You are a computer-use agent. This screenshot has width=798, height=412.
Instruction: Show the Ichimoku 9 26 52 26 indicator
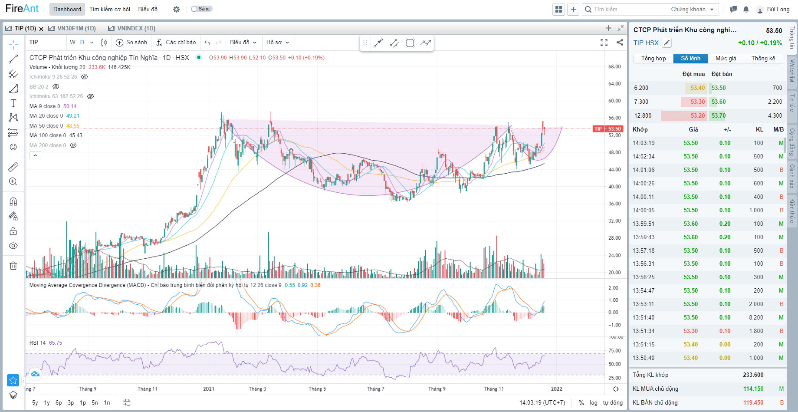[84, 77]
